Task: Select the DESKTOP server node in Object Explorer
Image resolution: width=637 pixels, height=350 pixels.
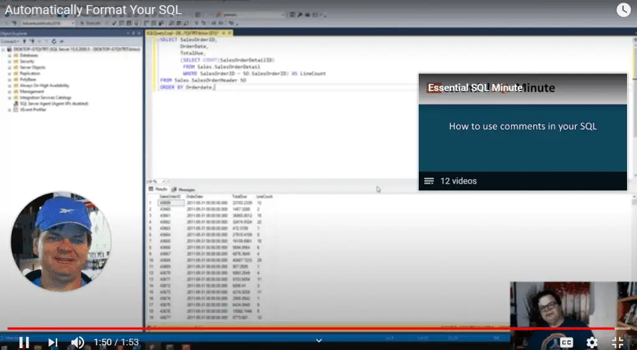Action: click(77, 49)
